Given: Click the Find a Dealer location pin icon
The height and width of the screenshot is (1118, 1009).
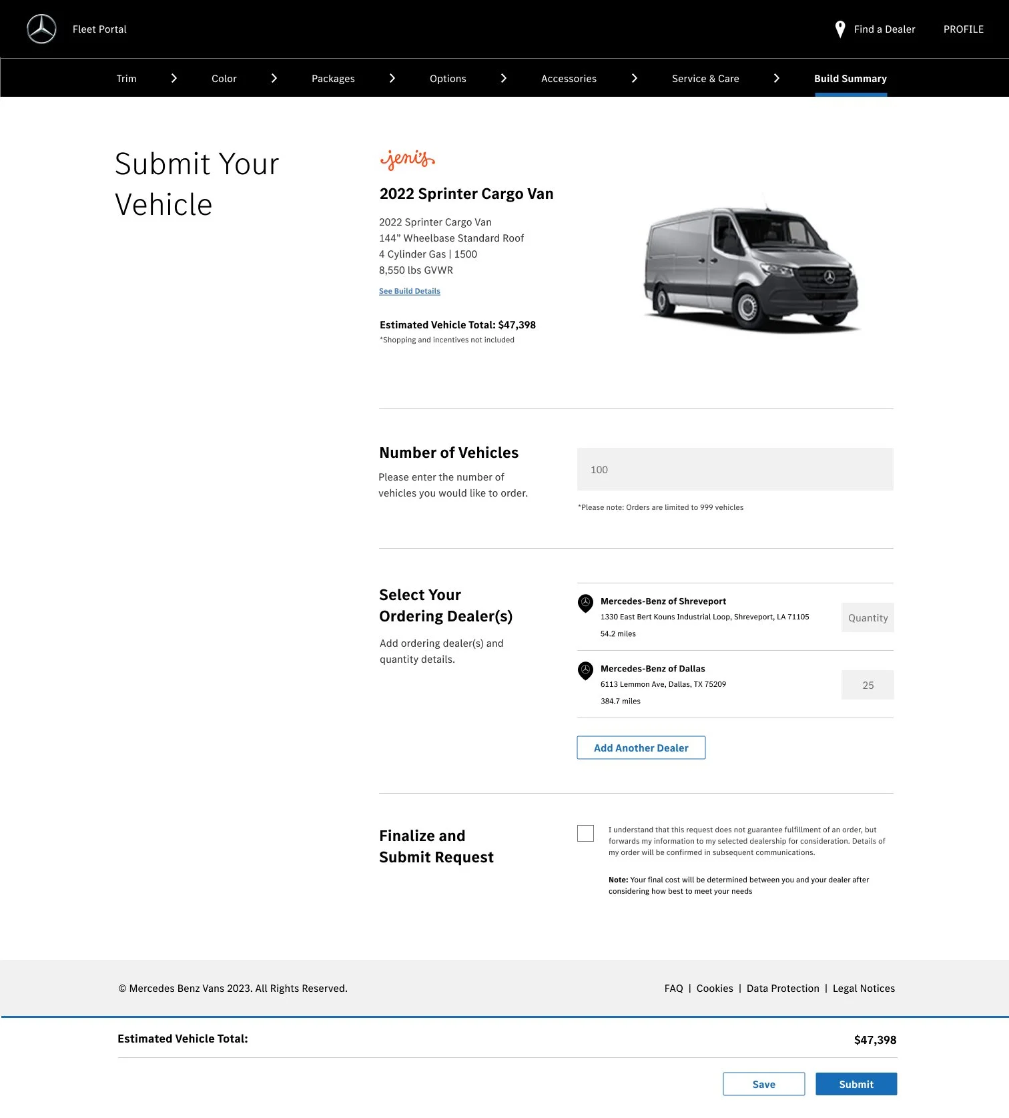Looking at the screenshot, I should coord(840,29).
